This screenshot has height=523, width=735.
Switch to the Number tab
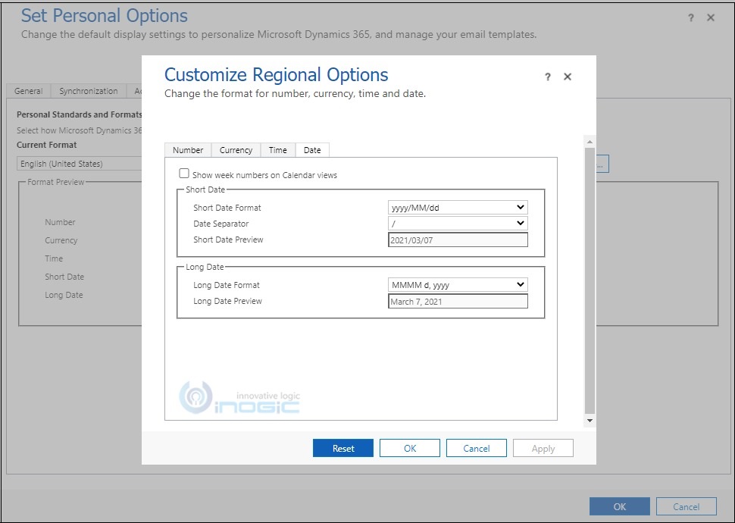click(187, 149)
